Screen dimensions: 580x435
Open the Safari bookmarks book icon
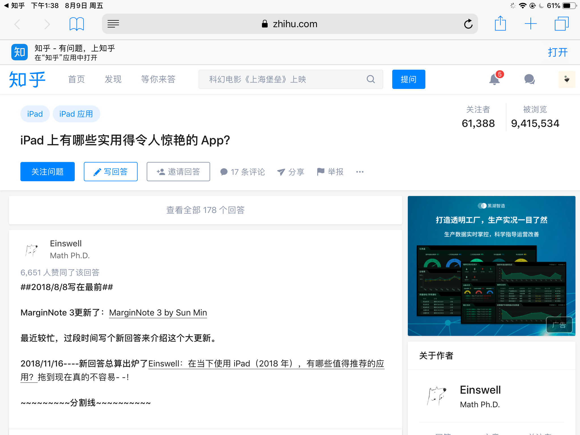click(77, 24)
